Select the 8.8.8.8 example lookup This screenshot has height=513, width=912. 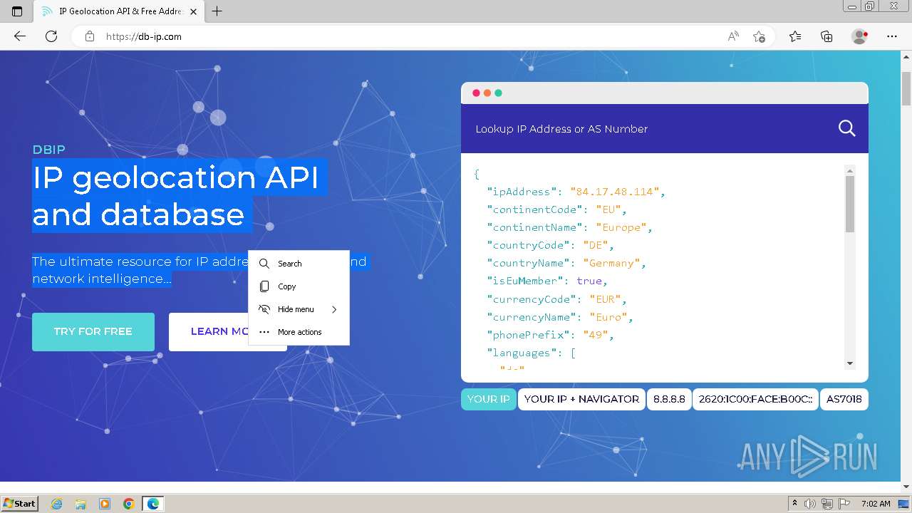pos(669,399)
